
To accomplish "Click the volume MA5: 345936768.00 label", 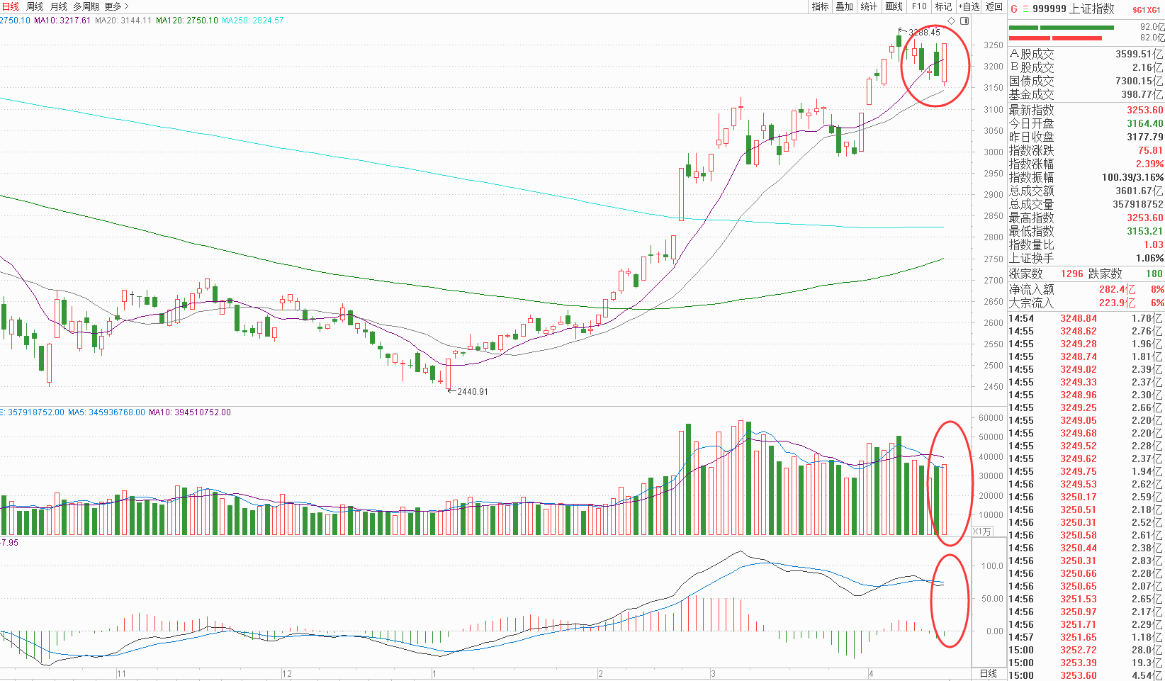I will click(x=106, y=412).
